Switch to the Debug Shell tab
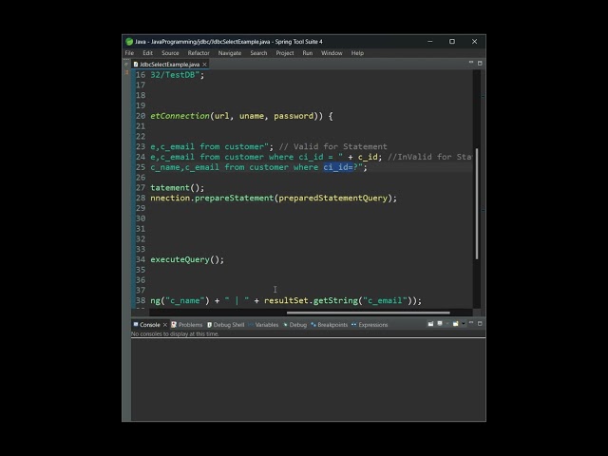 click(x=226, y=325)
